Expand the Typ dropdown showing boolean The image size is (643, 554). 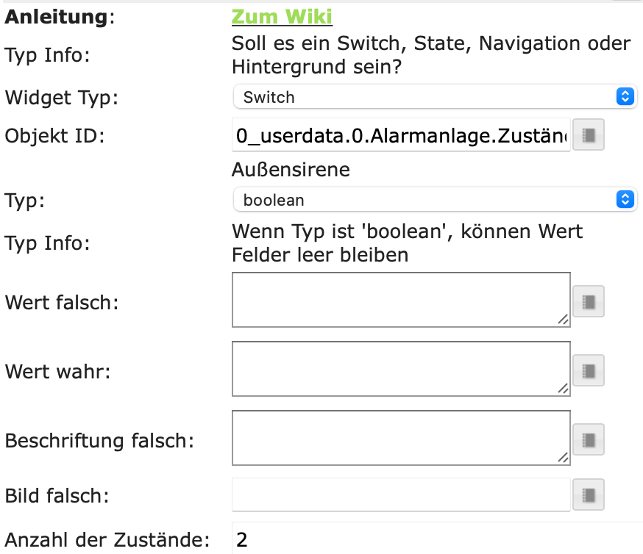(x=434, y=200)
